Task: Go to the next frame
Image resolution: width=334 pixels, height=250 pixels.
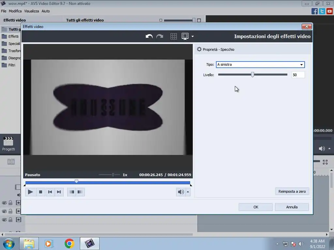Action: (59, 192)
